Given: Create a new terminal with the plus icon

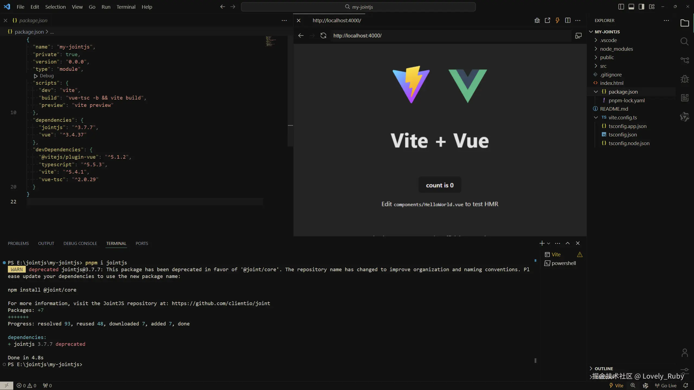Looking at the screenshot, I should click(x=542, y=243).
